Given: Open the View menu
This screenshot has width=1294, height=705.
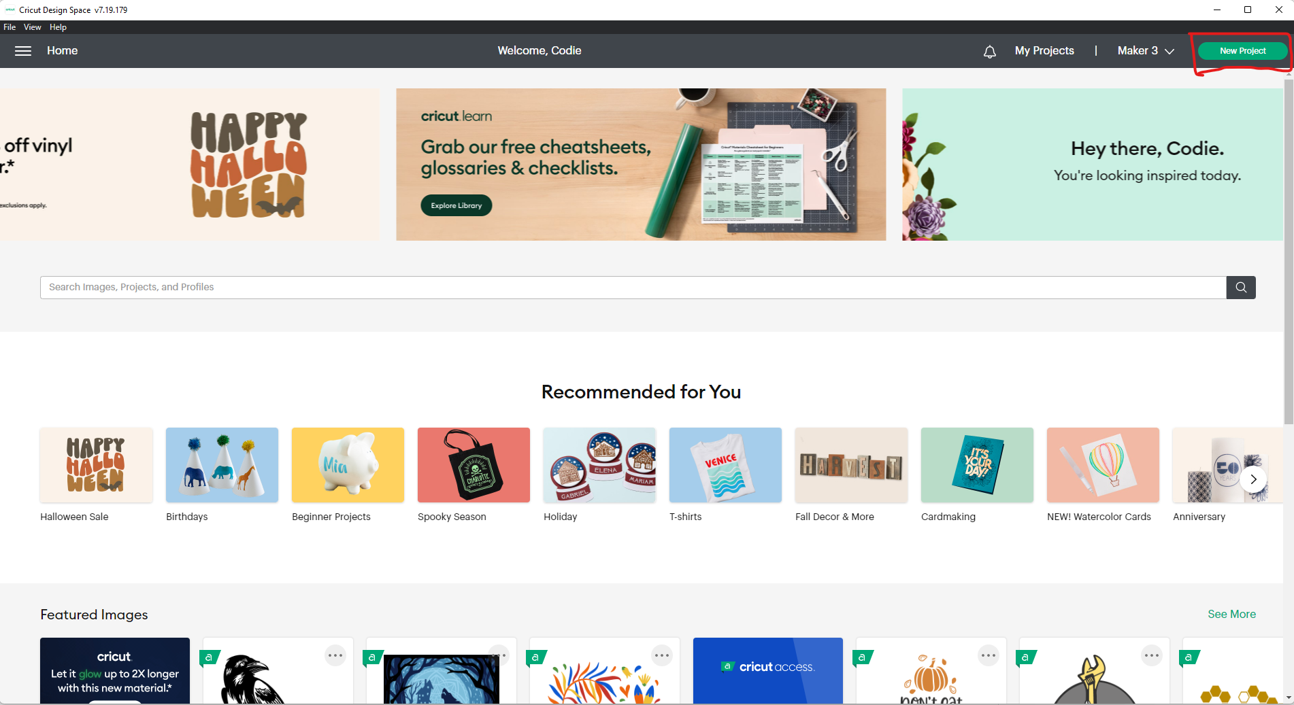Looking at the screenshot, I should [33, 27].
